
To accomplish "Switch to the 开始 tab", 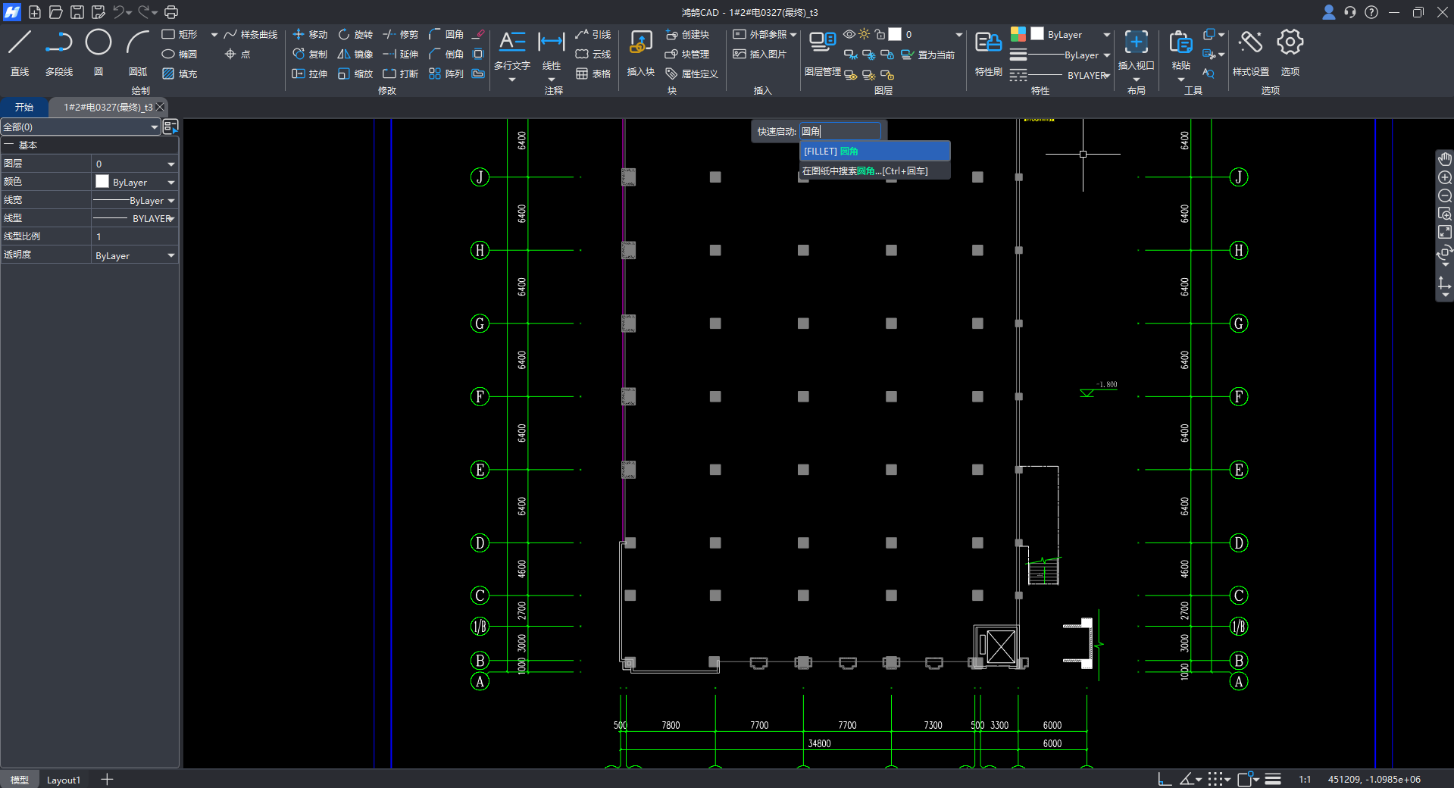I will tap(24, 107).
